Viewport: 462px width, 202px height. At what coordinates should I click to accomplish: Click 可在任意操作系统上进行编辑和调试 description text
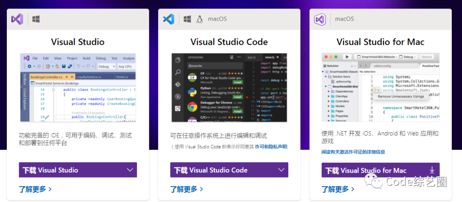point(219,136)
